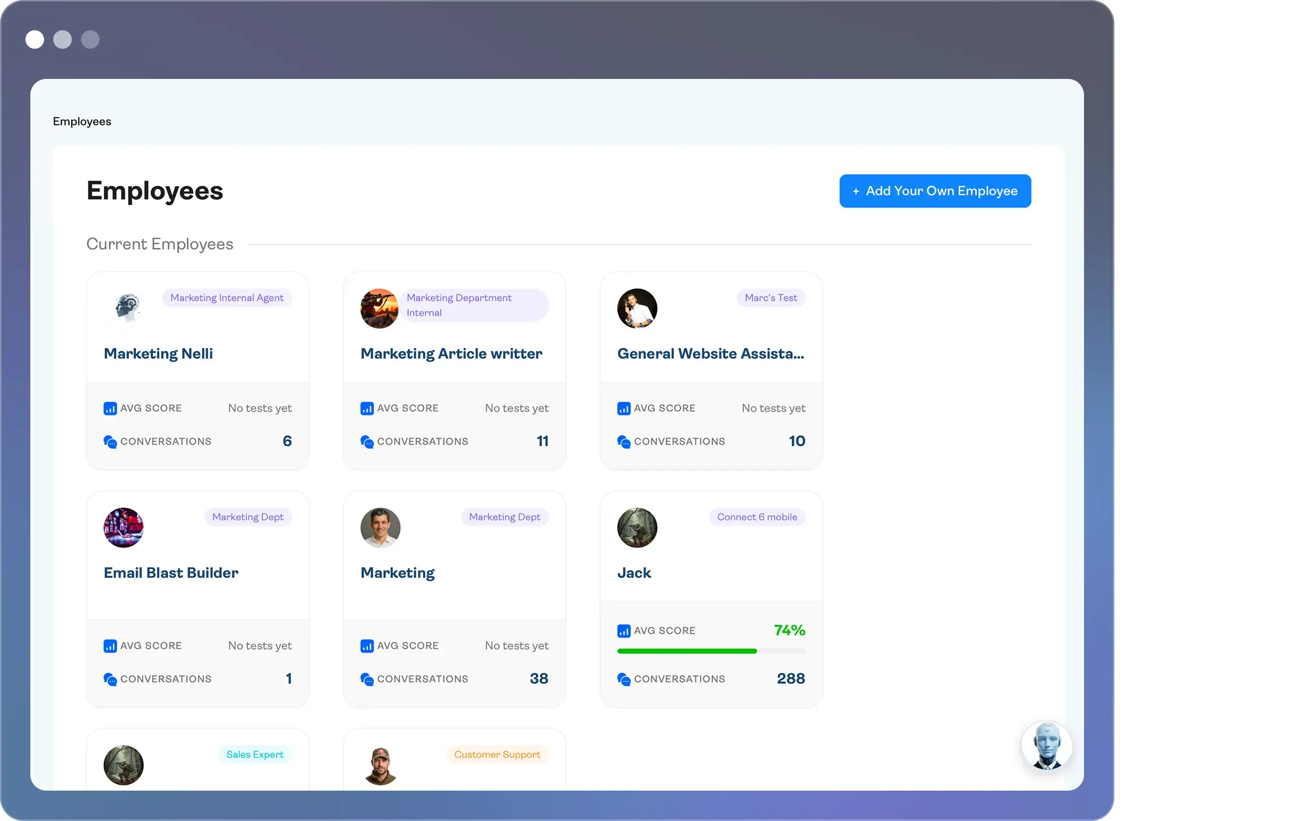Click the conversations icon on Email Blast Builder card
The height and width of the screenshot is (821, 1292).
(x=110, y=679)
